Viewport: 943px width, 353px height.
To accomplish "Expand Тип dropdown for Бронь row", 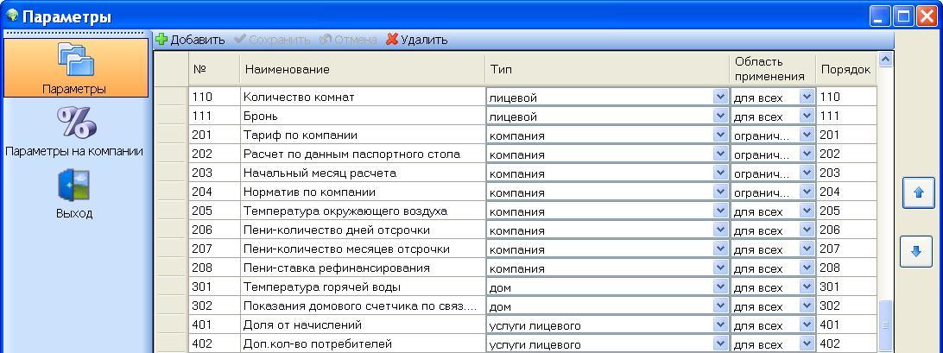I will [720, 117].
